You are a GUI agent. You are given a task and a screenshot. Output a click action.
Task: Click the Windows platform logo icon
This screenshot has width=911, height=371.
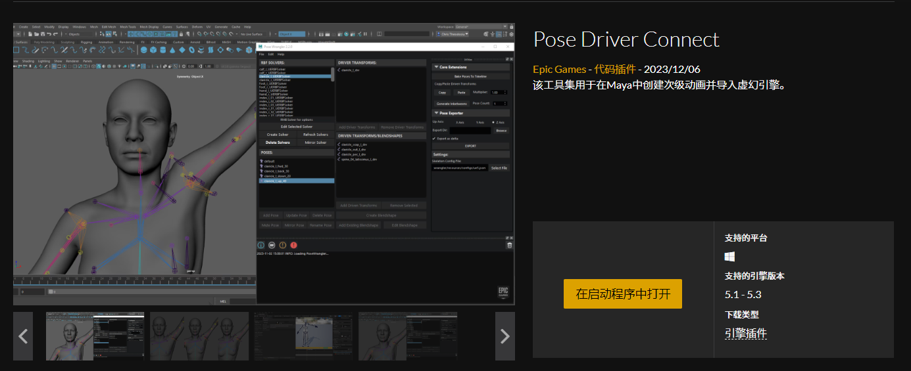(729, 257)
